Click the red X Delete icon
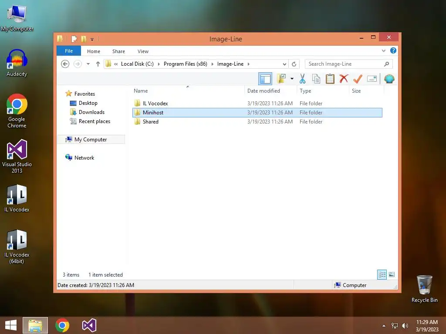Viewport: 446px width, 334px height. click(344, 78)
